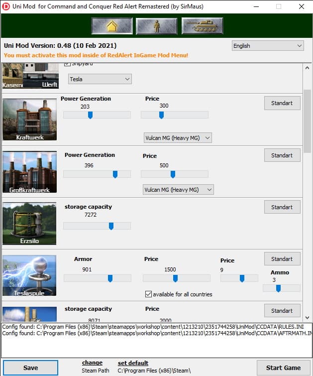
Task: Open the infantry tab with soldier icon
Action: pyautogui.click(x=156, y=26)
